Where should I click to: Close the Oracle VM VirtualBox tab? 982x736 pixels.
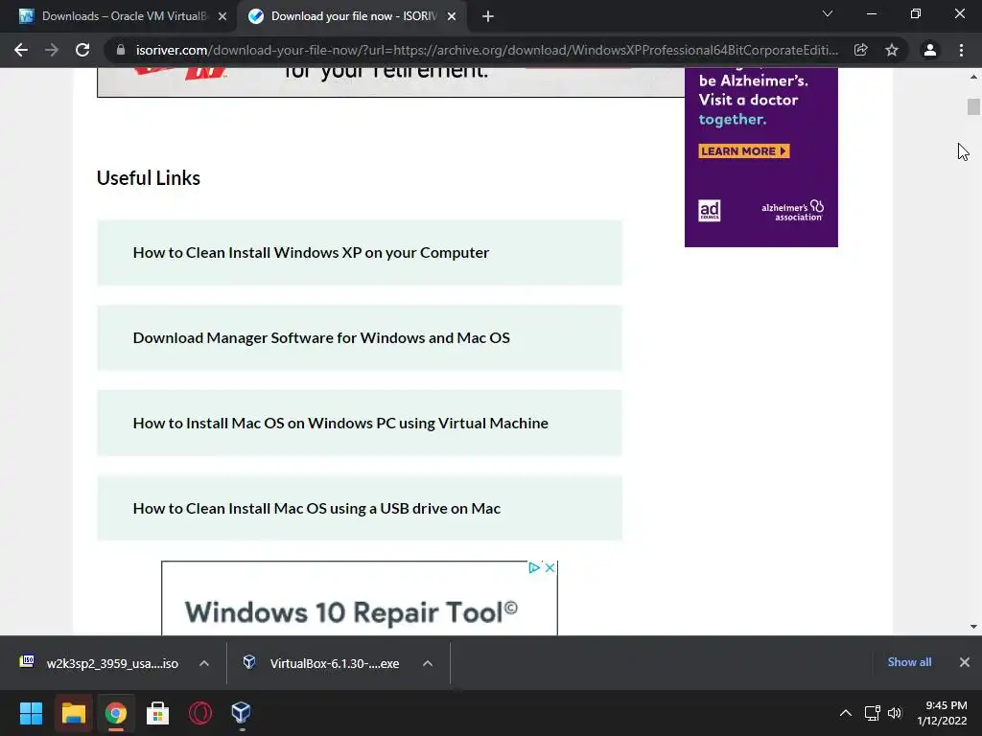click(222, 16)
